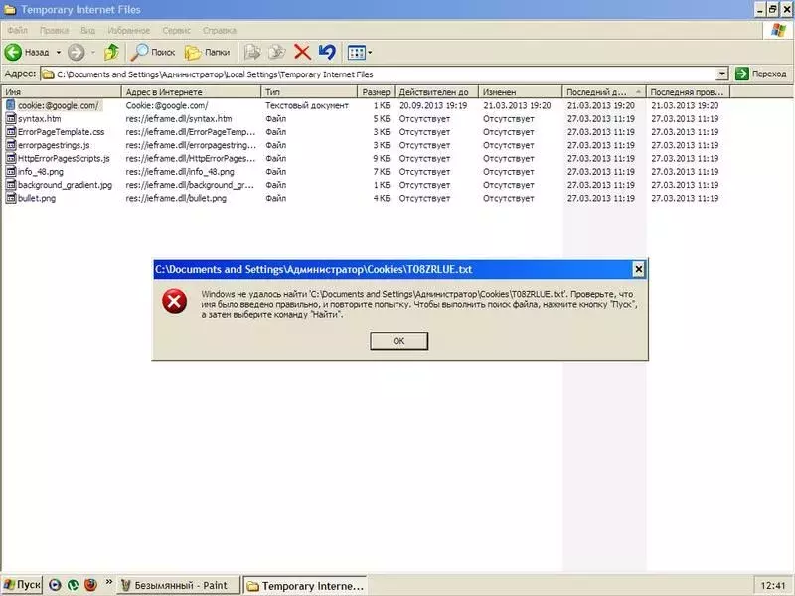Viewport: 795px width, 596px height.
Task: Sort by Адрес в Интернете column header
Action: (191, 92)
